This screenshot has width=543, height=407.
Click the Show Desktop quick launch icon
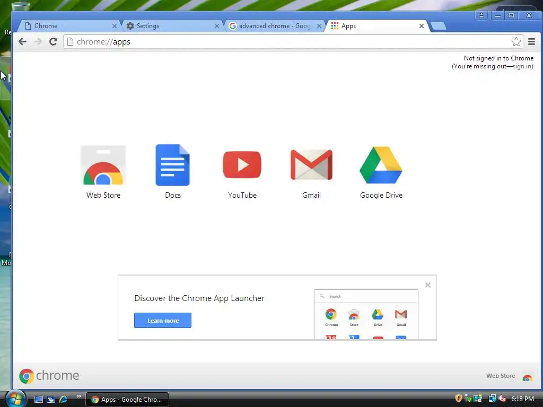pyautogui.click(x=38, y=400)
